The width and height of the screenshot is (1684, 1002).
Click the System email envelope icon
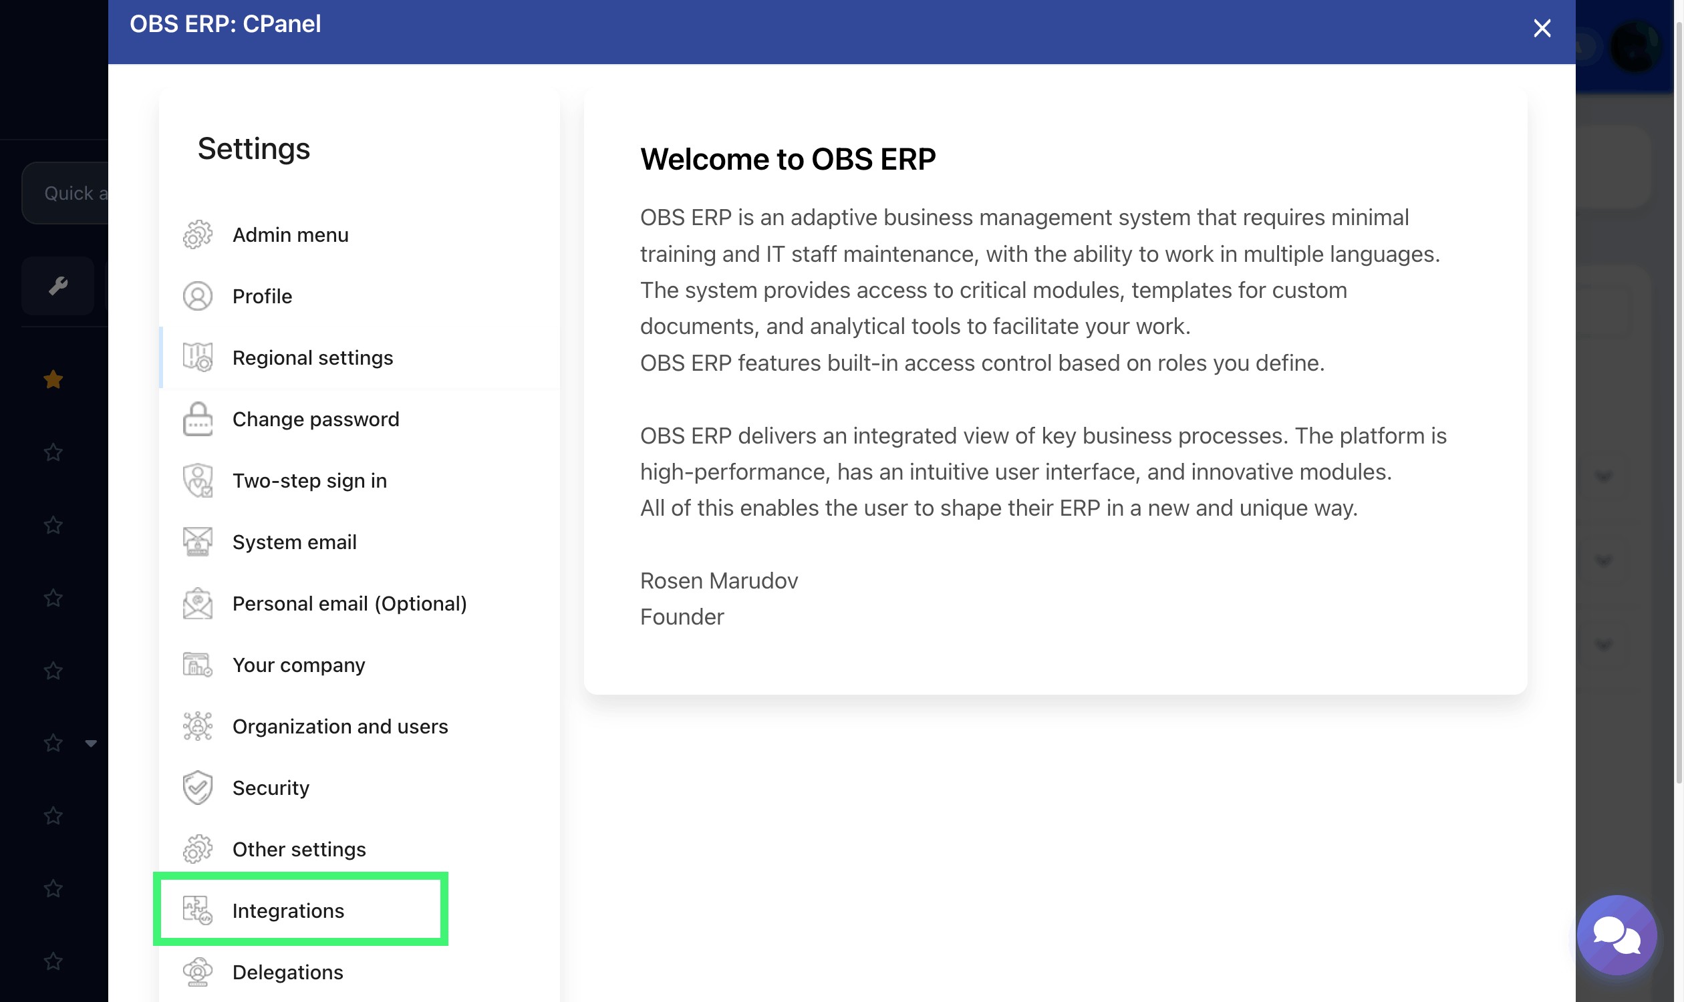click(x=197, y=542)
